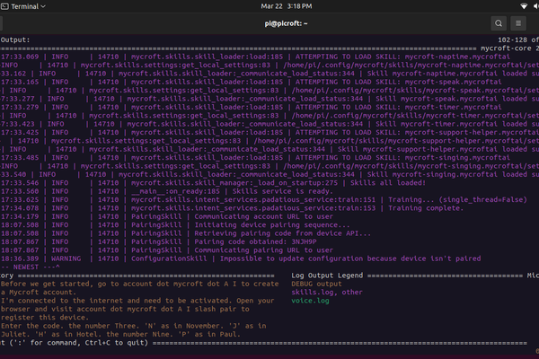Screen dimensions: 539x359
Task: Click the WARNING device isn't paired line
Action: tap(241, 258)
